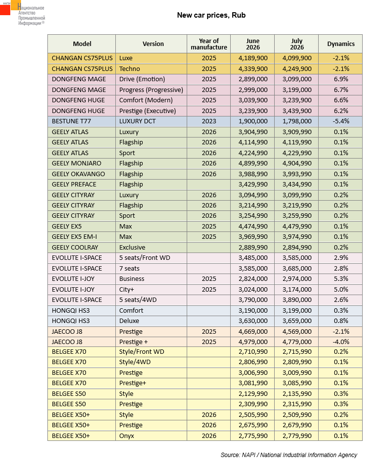The width and height of the screenshot is (369, 460).
Task: Select the CHANGAN CS75PLUS Luxe model cell
Action: 82,58
